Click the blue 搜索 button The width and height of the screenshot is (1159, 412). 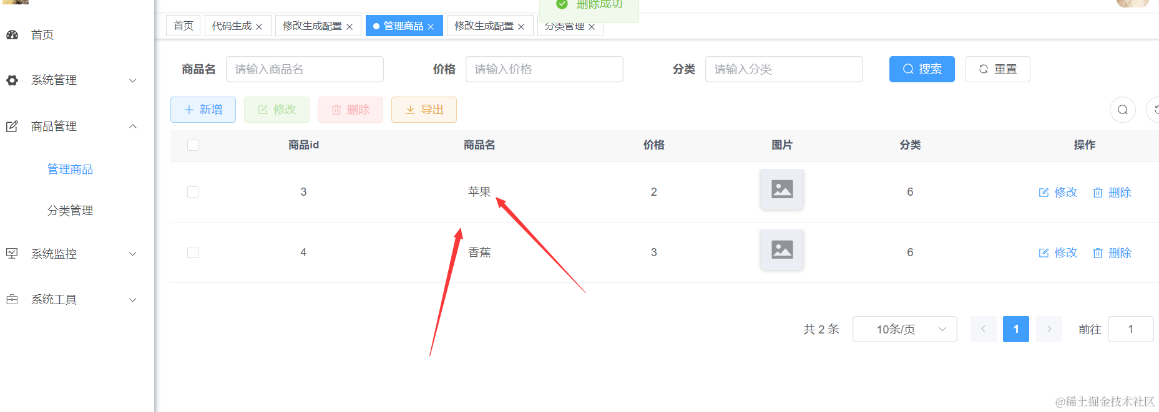pyautogui.click(x=921, y=69)
